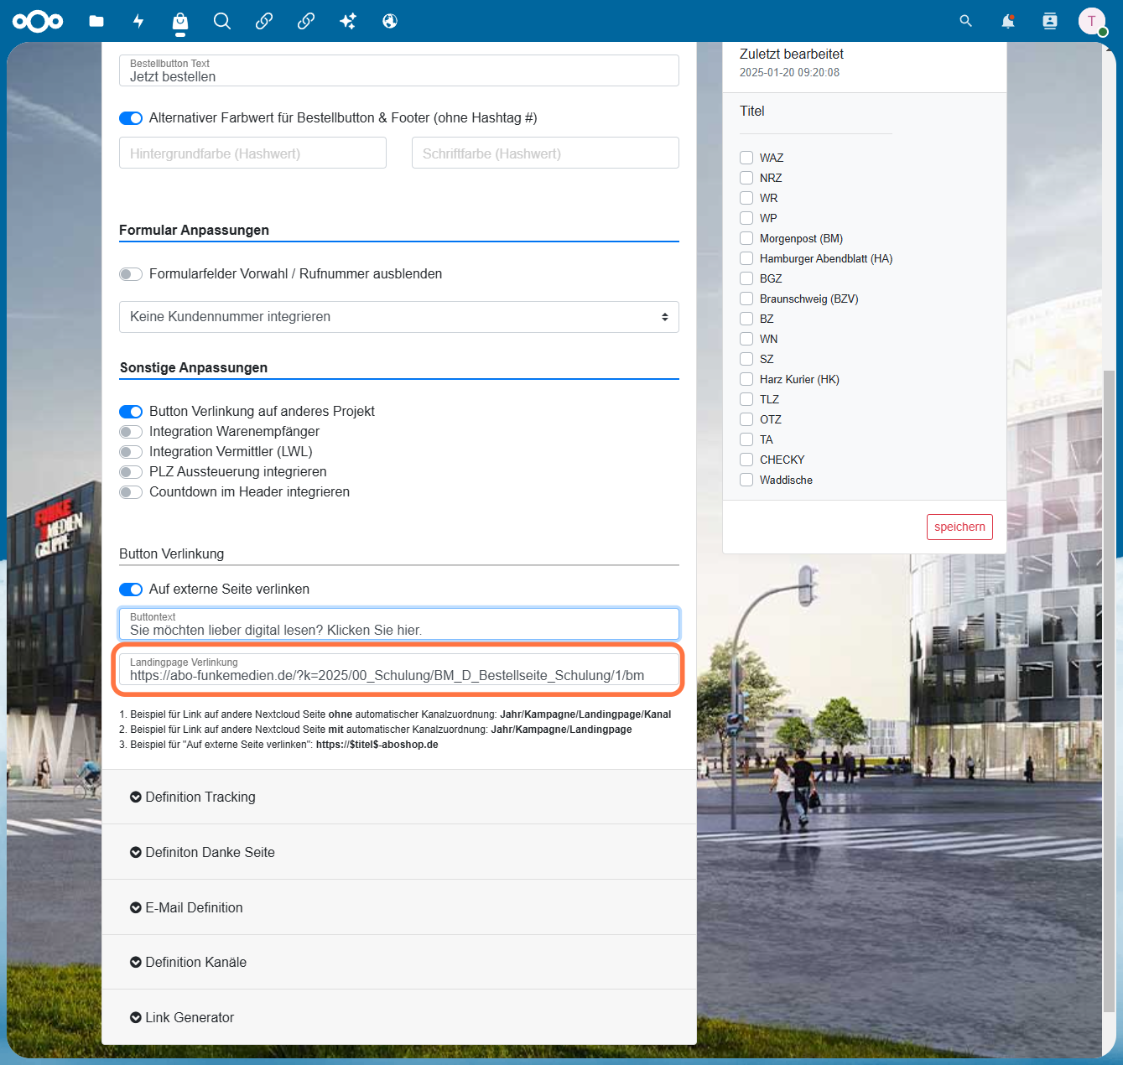
Task: Check the CHECKY checkbox
Action: [x=746, y=460]
